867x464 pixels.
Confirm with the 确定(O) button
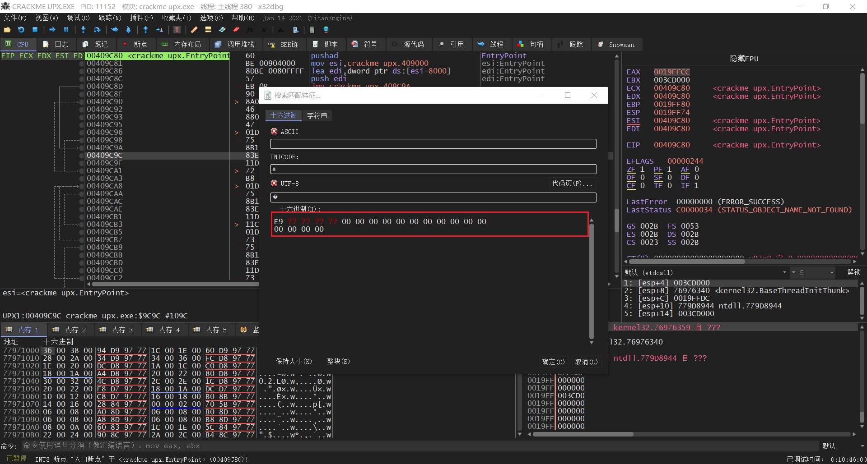click(553, 362)
